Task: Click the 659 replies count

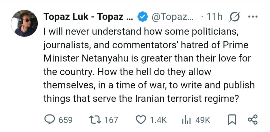Action: tap(65, 120)
